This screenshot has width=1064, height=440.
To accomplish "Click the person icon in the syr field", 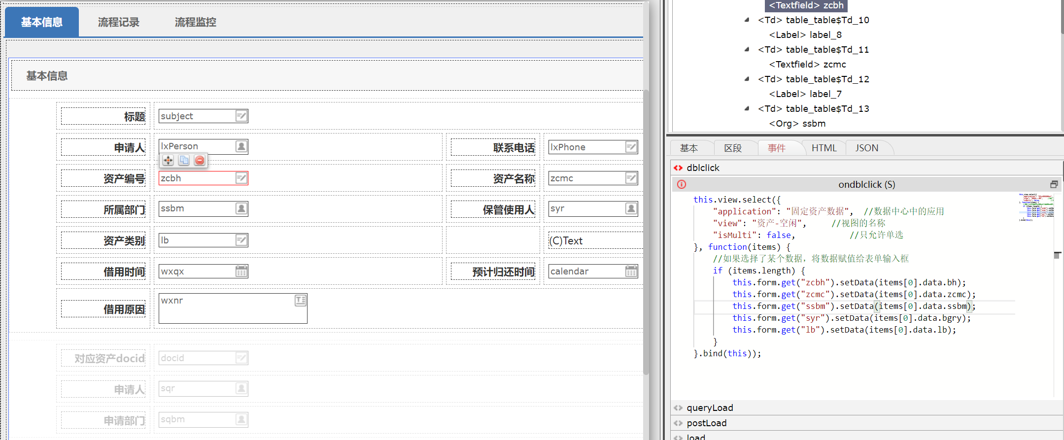I will 631,208.
